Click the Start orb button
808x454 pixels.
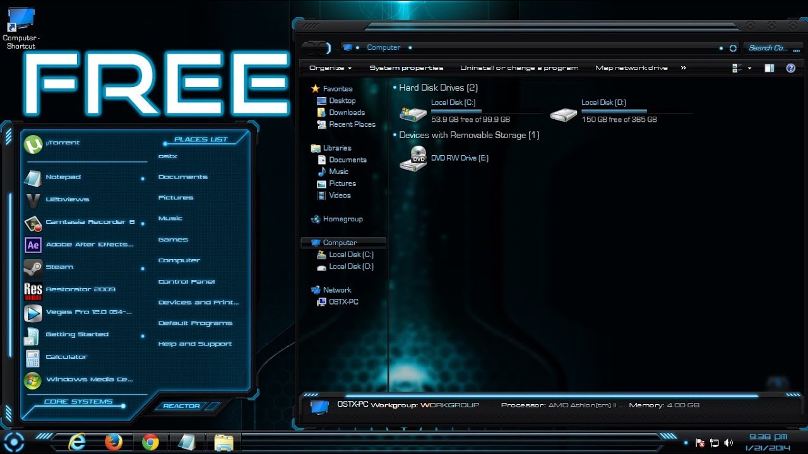(14, 441)
